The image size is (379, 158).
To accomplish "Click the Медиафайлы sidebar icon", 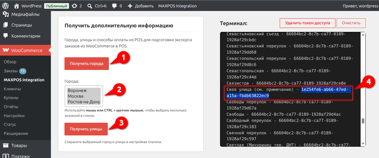I will 6,14.
